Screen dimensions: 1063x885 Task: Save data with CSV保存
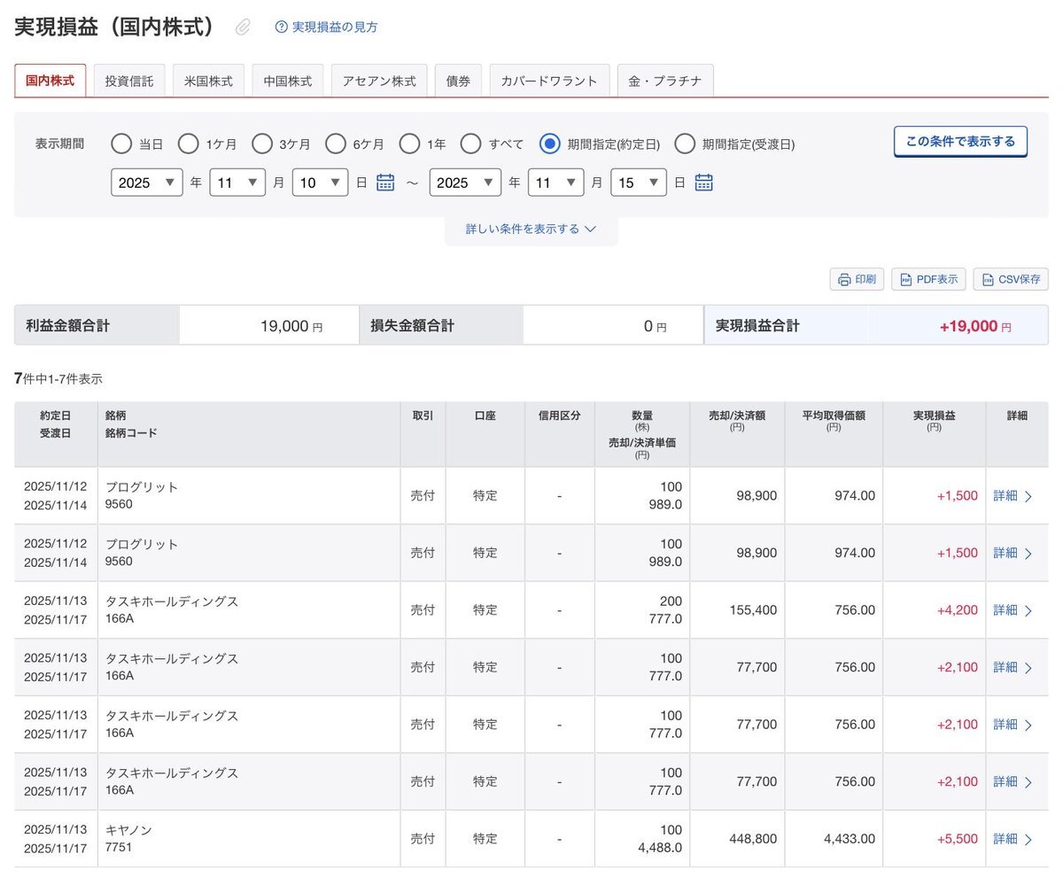[x=1011, y=279]
